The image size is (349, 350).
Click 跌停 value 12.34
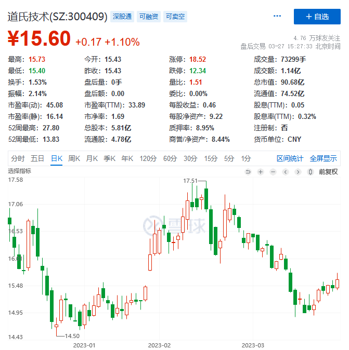198,71
